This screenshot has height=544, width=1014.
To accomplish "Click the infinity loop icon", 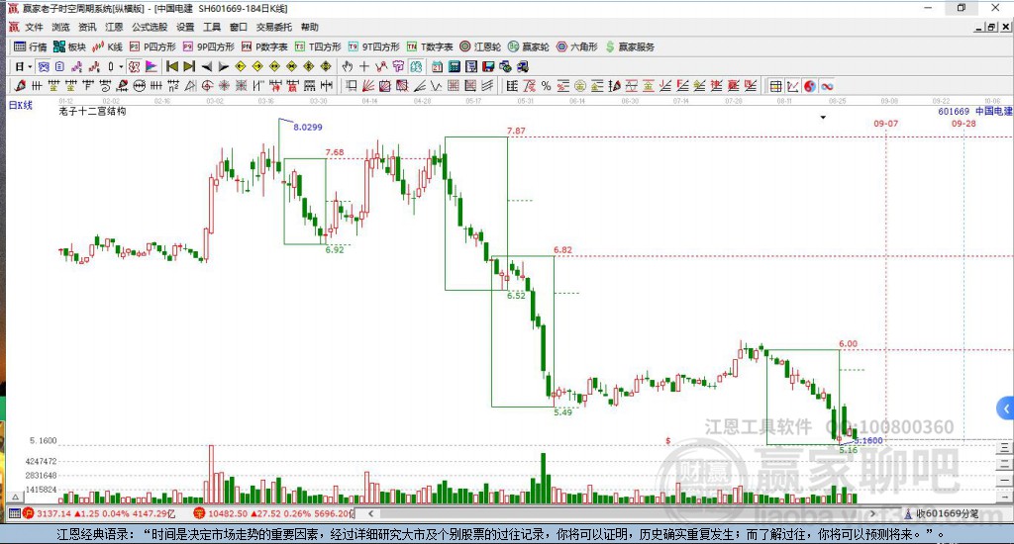I will click(x=827, y=86).
